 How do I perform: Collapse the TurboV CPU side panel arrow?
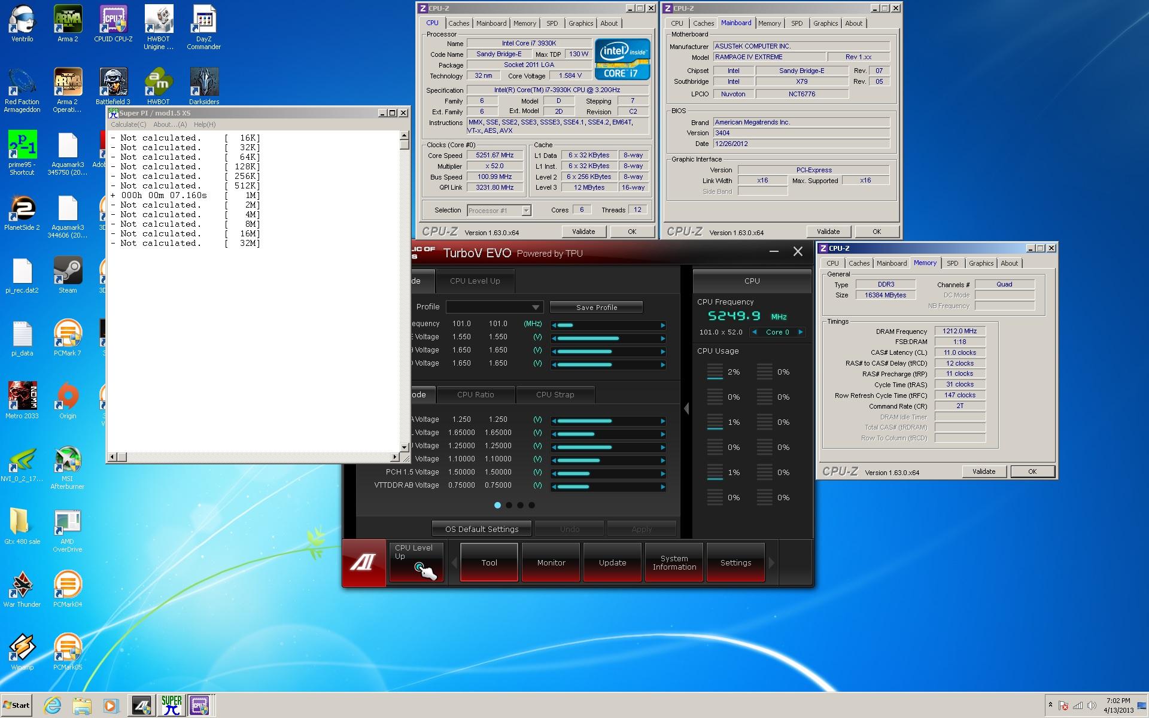[686, 409]
